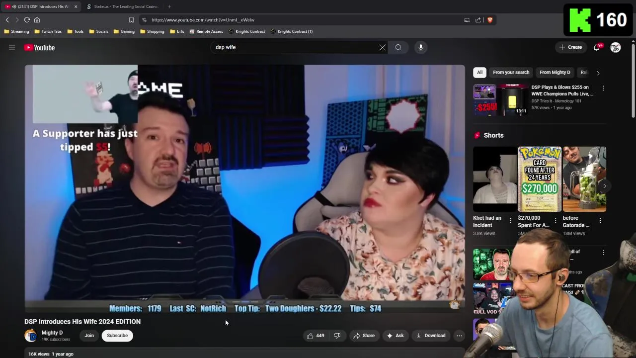Go to YouTube home via logo
The image size is (636, 358).
pos(39,48)
